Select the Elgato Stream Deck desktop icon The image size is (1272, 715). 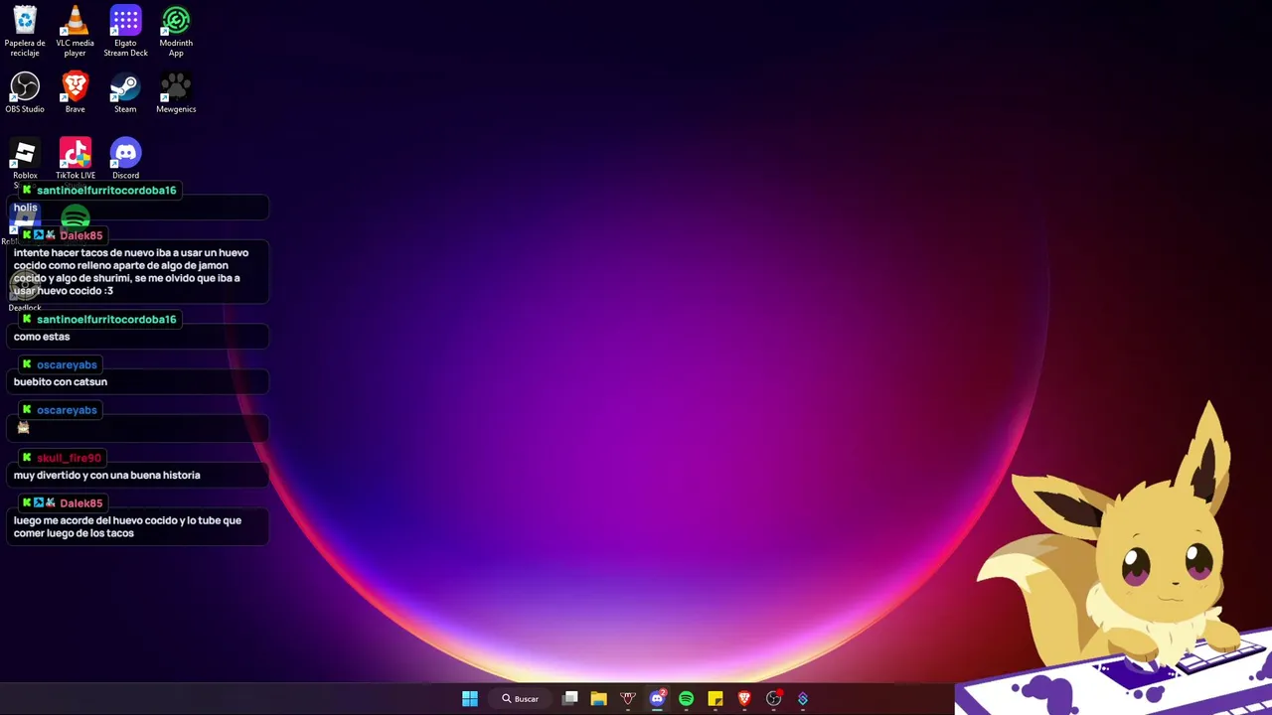pos(125,31)
